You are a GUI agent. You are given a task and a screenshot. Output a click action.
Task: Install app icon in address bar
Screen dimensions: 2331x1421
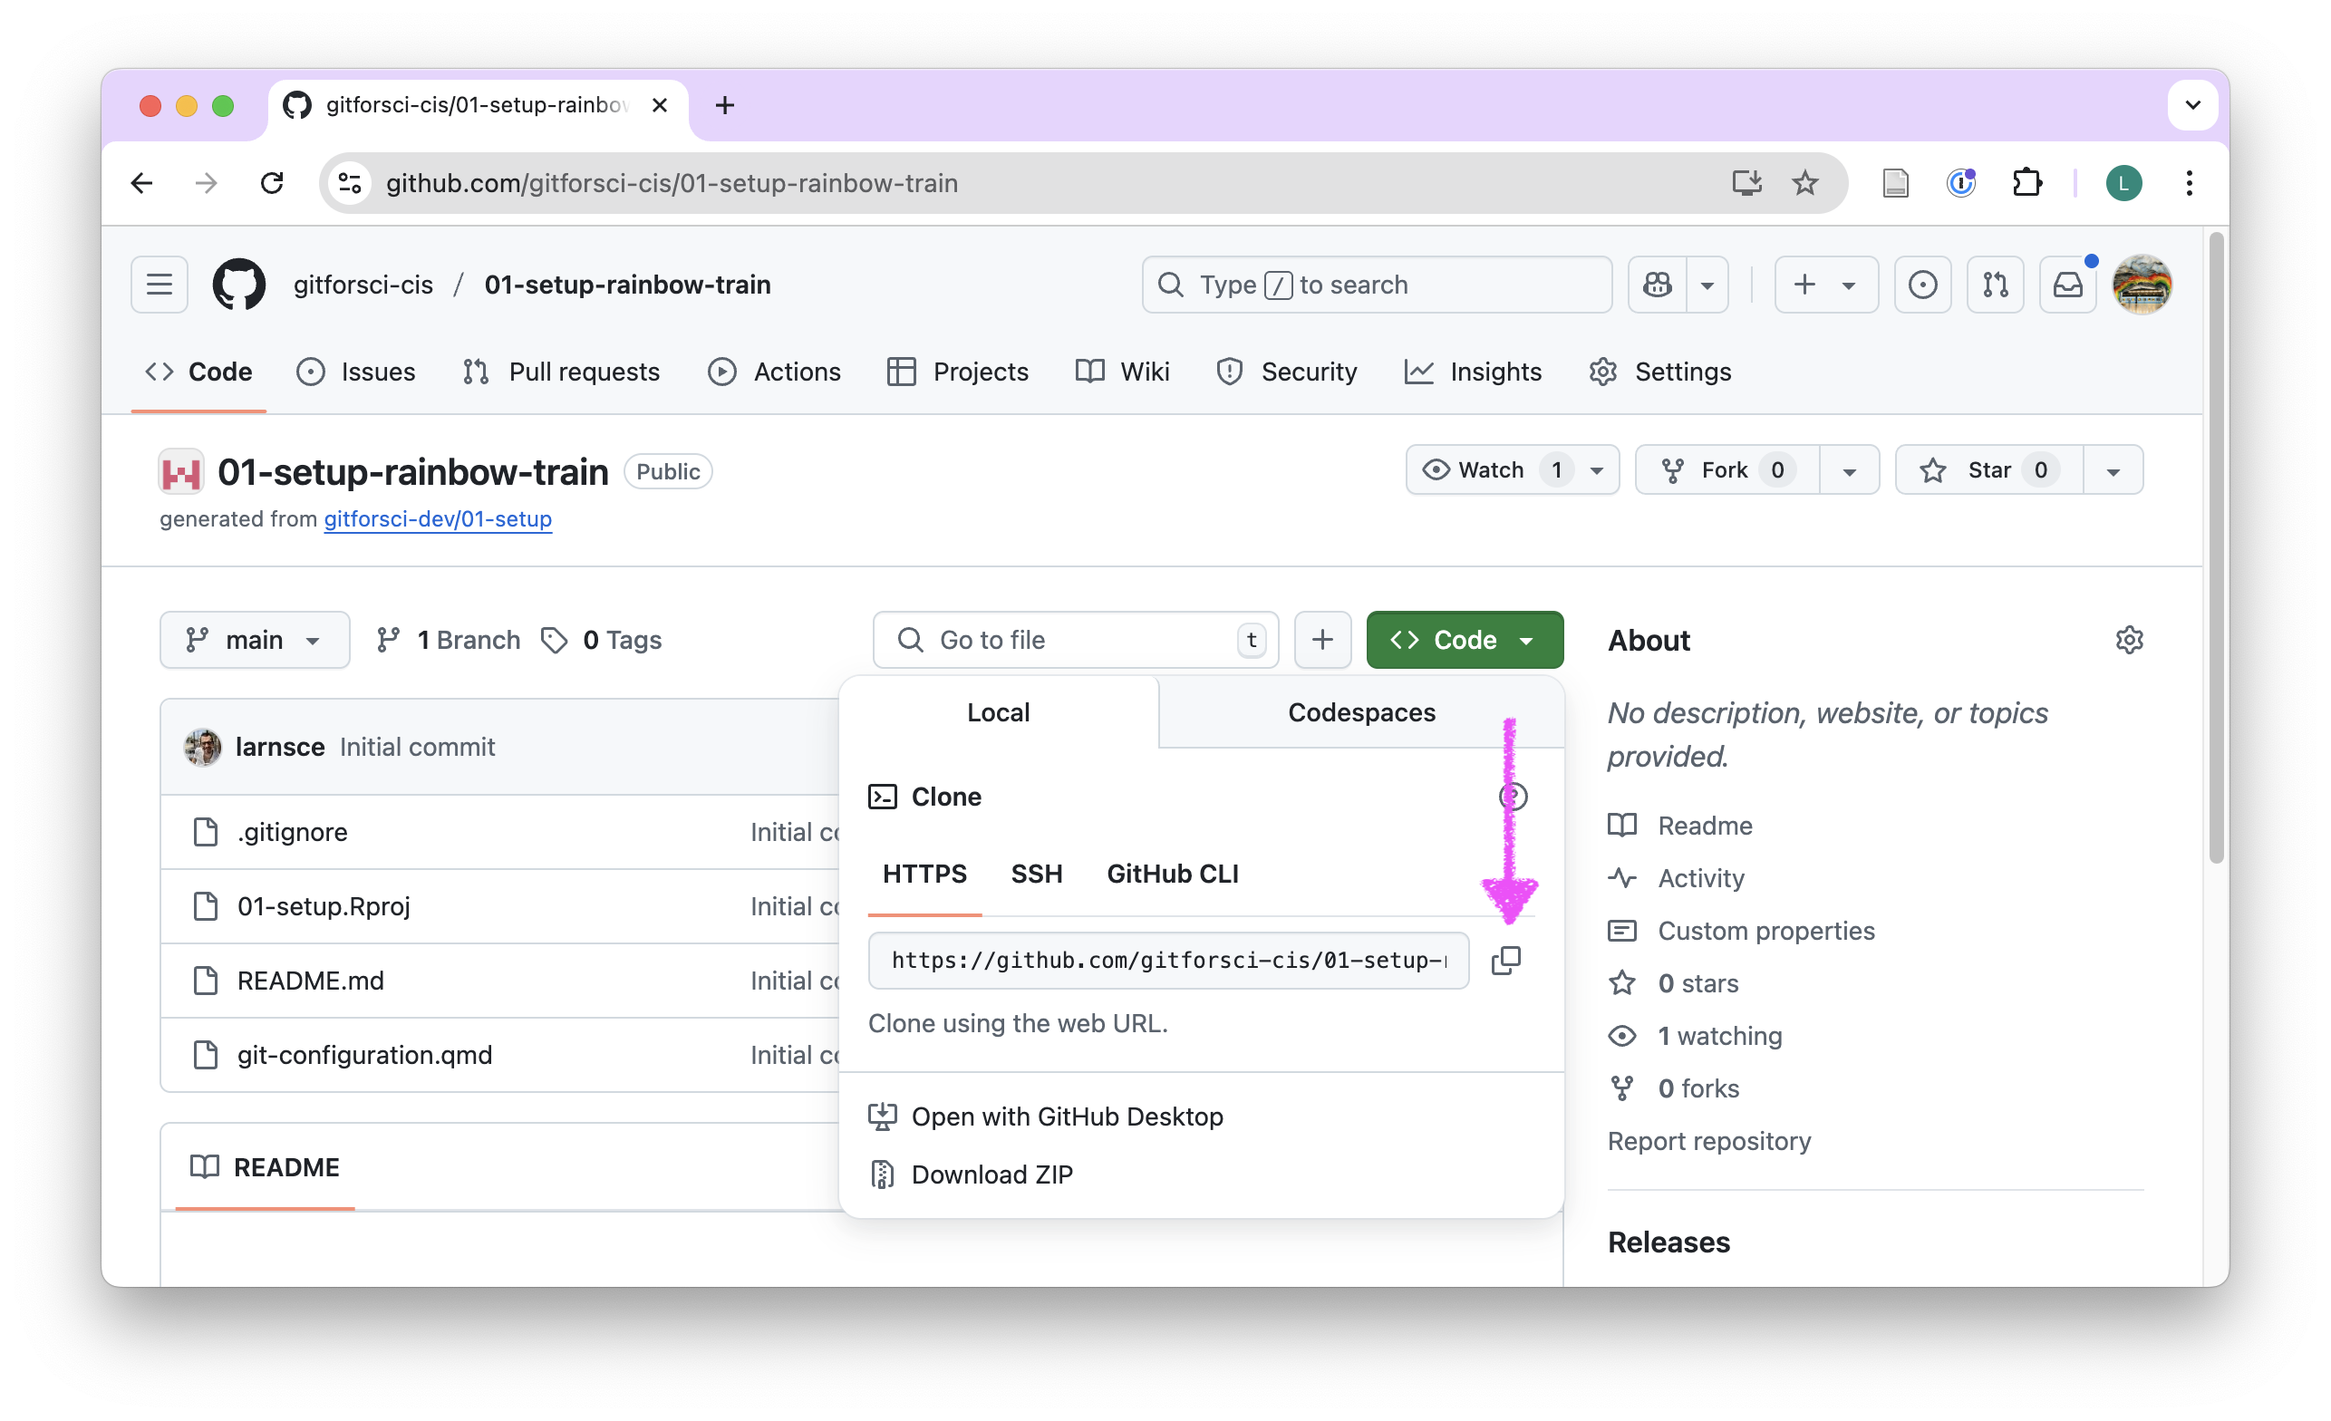[x=1746, y=182]
